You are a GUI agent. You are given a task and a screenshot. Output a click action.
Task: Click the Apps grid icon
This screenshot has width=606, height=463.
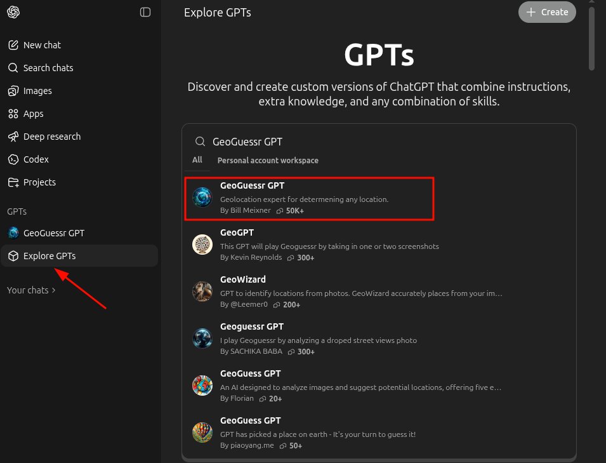13,114
